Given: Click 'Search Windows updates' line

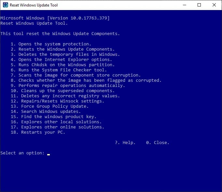Looking at the screenshot, I should coord(46,112).
